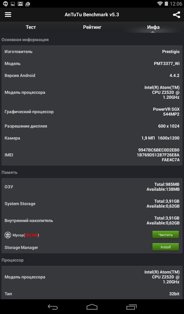184x314 pixels.
Task: Tap the ОЗУ memory row
Action: [92, 187]
